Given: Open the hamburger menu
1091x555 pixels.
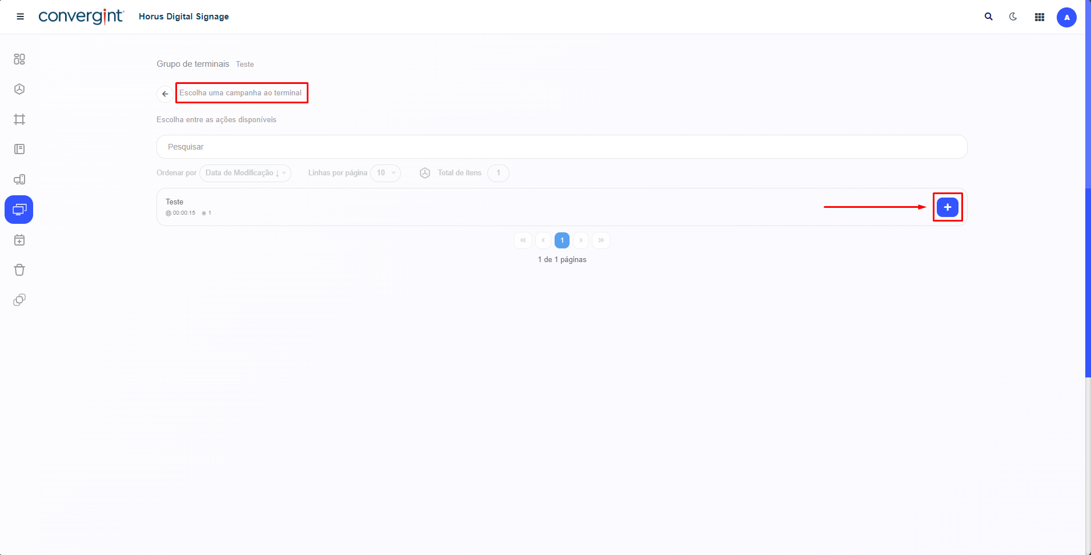Looking at the screenshot, I should [x=20, y=17].
